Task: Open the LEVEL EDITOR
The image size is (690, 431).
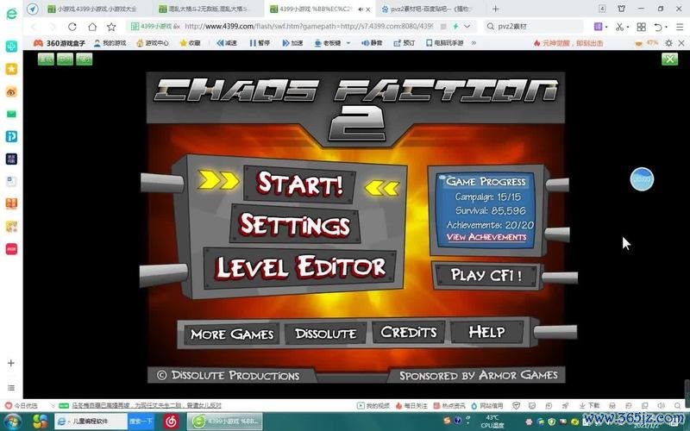Action: pos(300,267)
